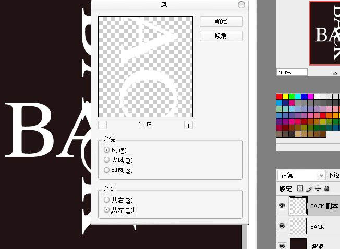
Task: Click lock transparent pixels icon
Action: [300, 189]
